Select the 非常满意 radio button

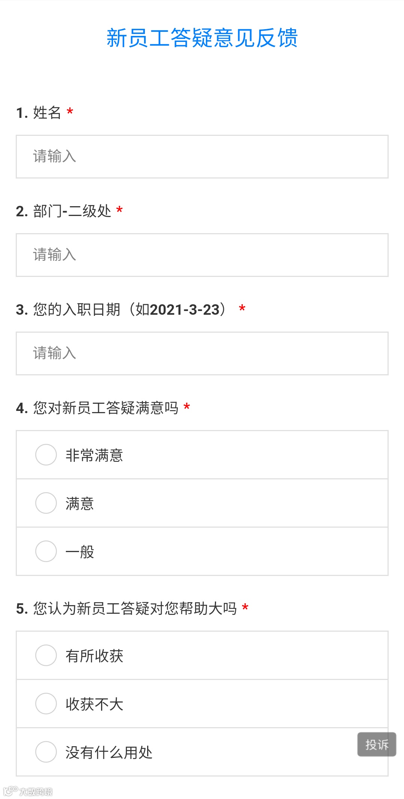(x=46, y=455)
